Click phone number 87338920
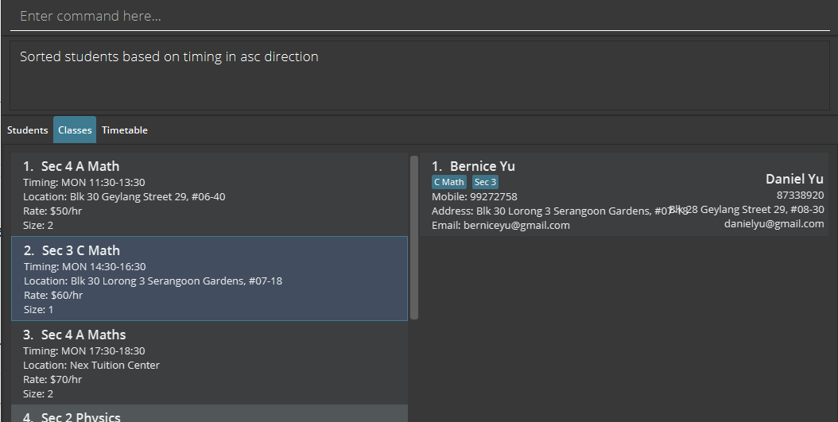 click(x=800, y=196)
